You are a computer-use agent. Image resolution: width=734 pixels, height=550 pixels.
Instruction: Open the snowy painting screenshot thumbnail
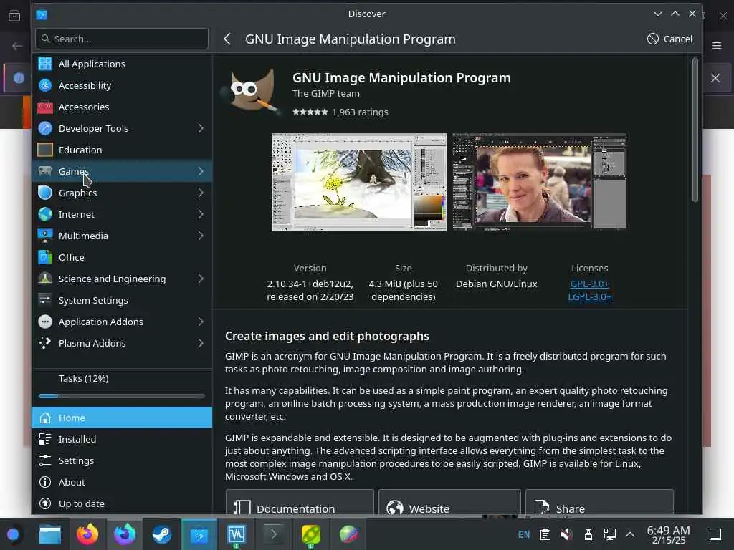click(x=359, y=183)
